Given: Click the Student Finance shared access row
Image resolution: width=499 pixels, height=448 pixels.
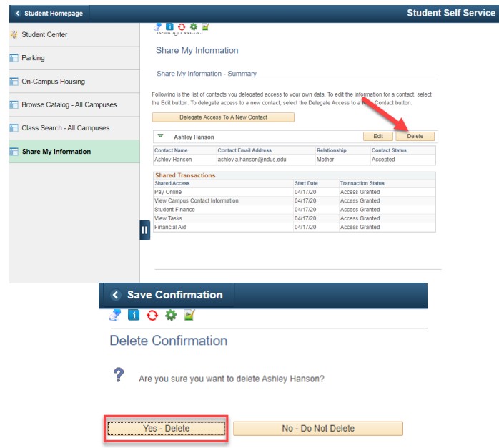Looking at the screenshot, I should [295, 210].
